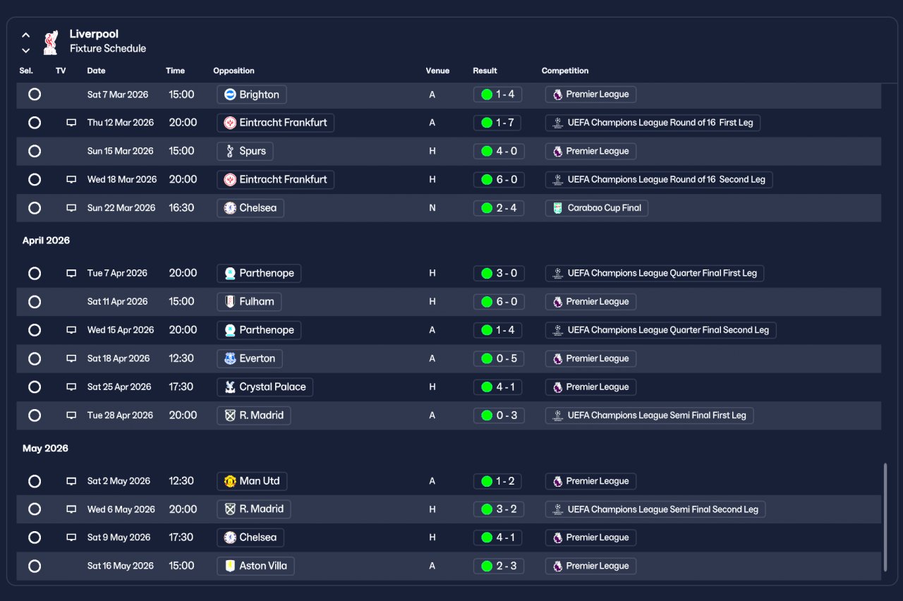Open the Everton club badge
903x601 pixels.
[230, 358]
